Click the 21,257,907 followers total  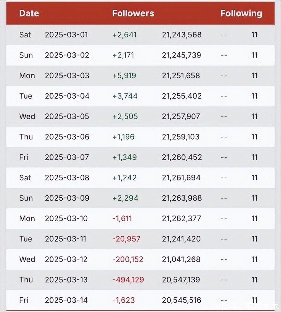coord(181,116)
